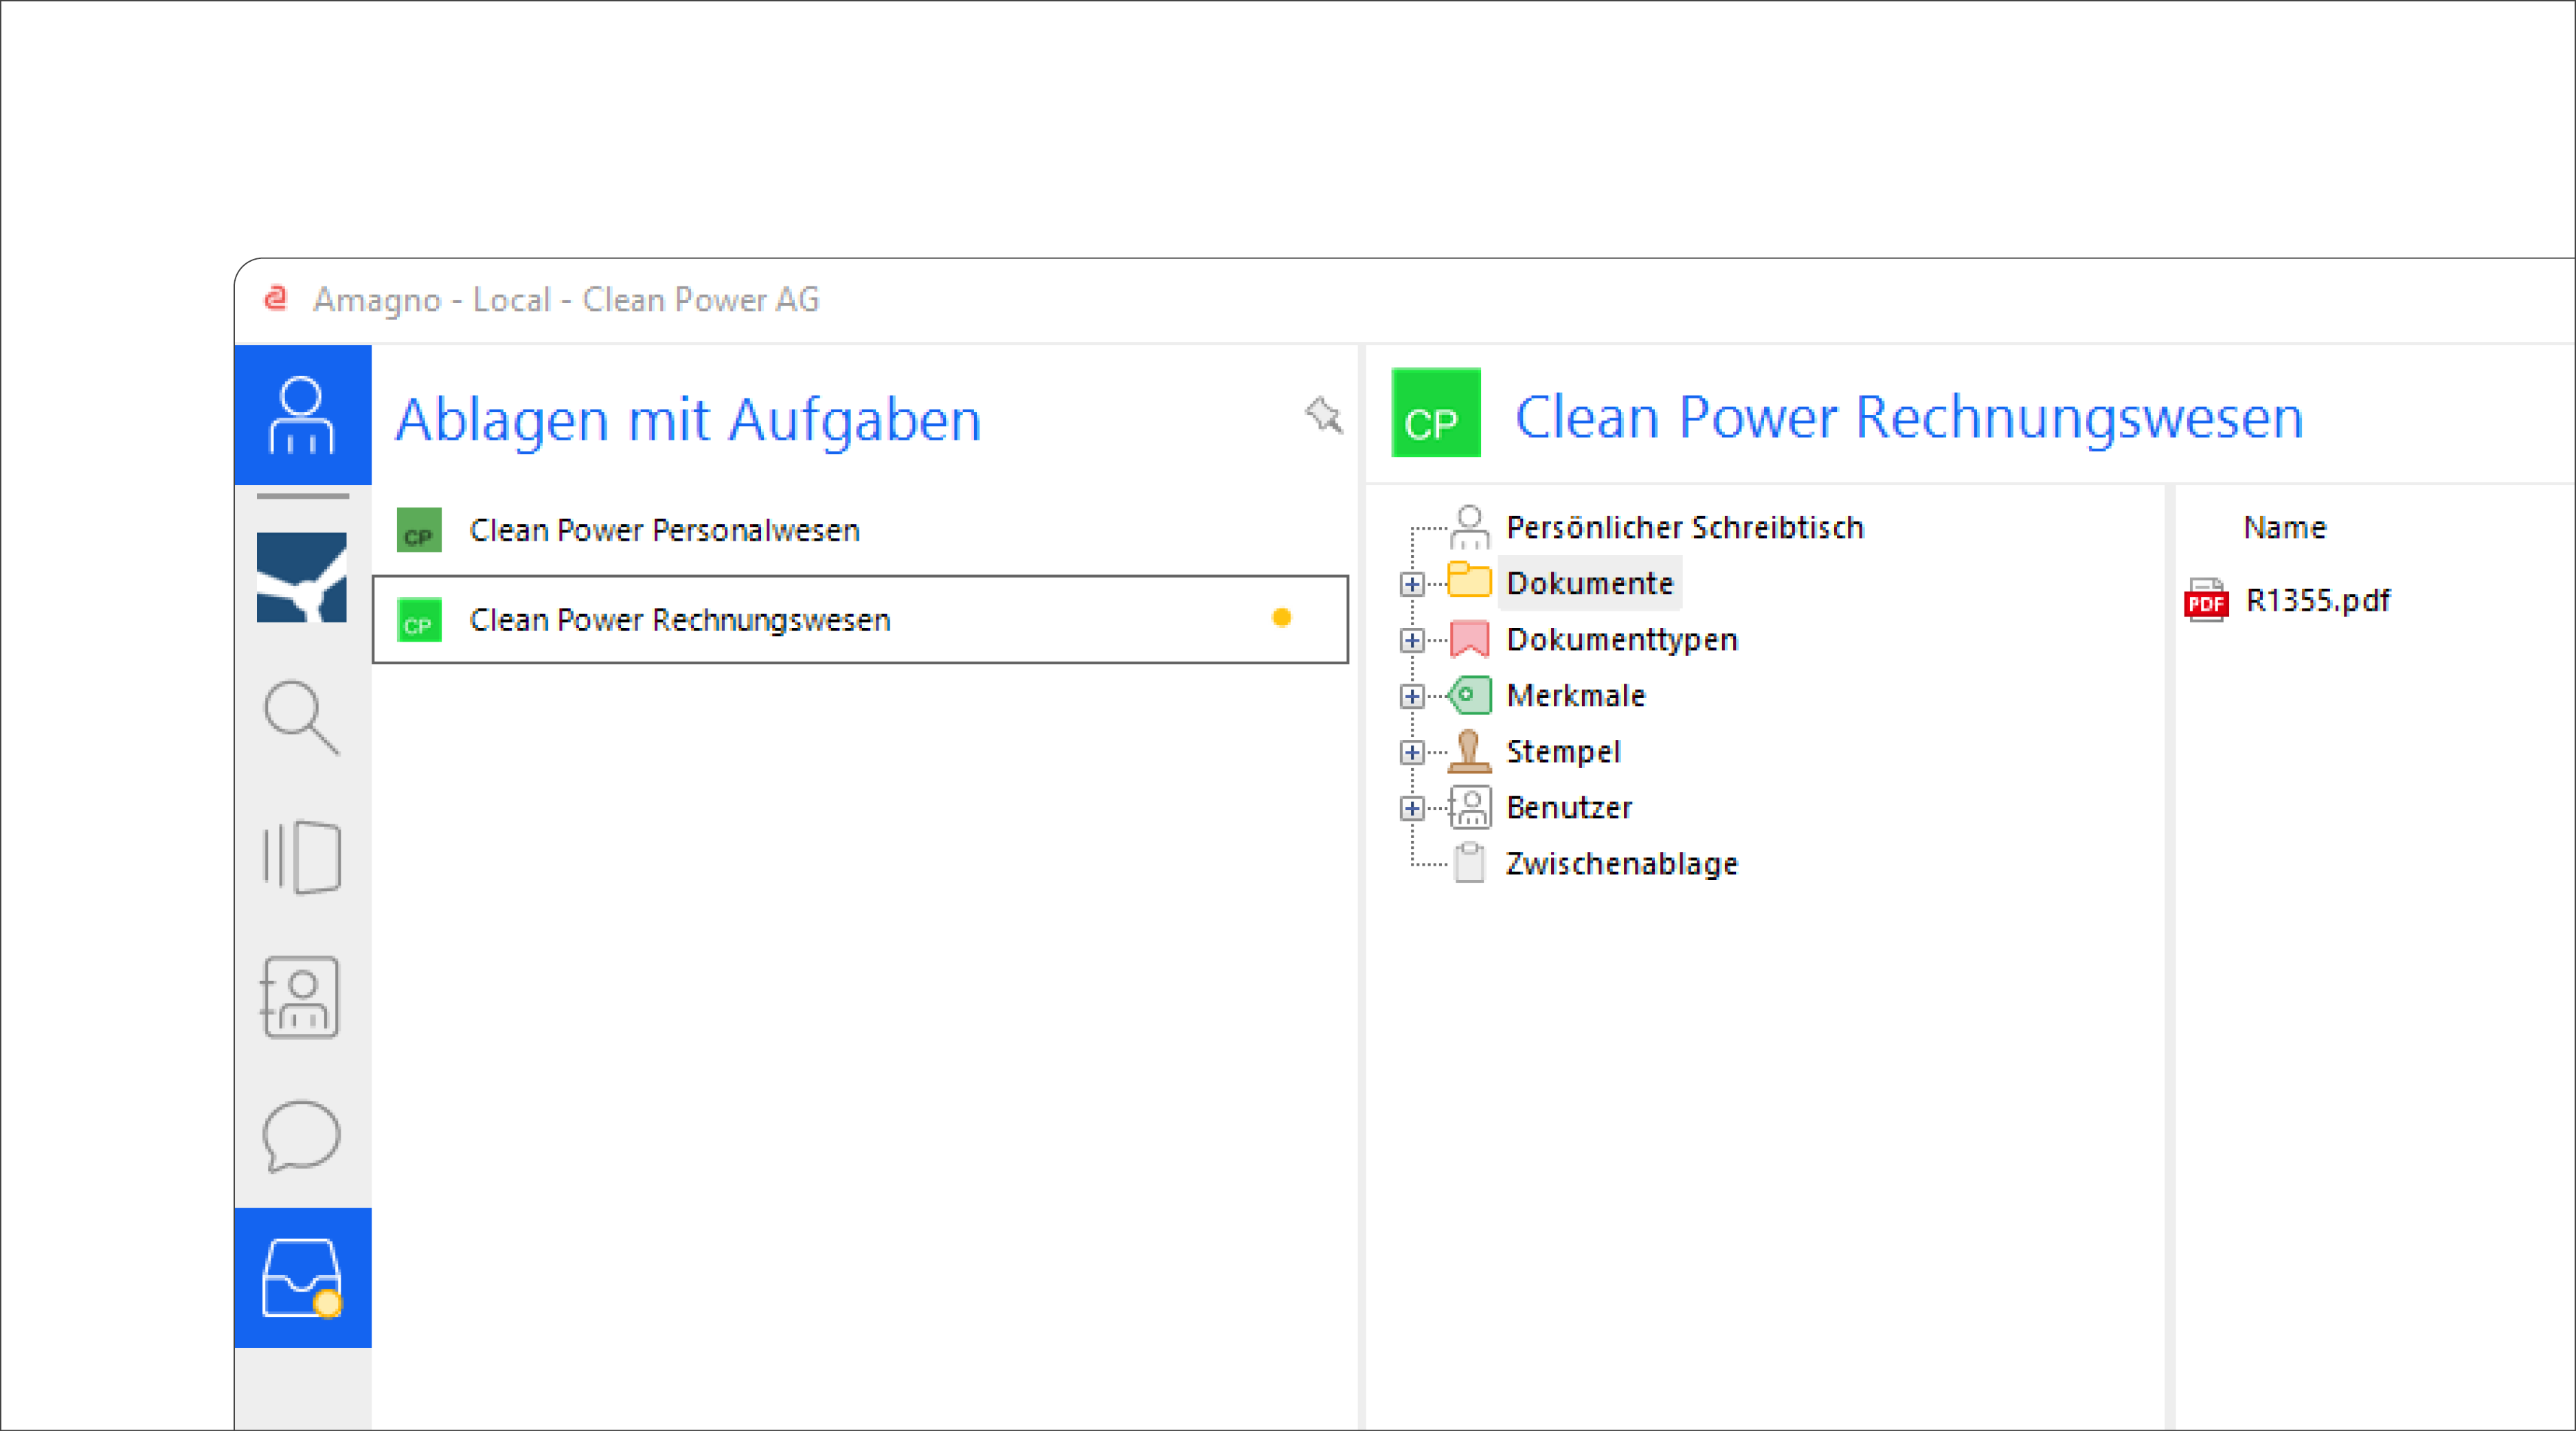2576x1431 pixels.
Task: Expand the Dokumente tree node
Action: pyautogui.click(x=1411, y=584)
